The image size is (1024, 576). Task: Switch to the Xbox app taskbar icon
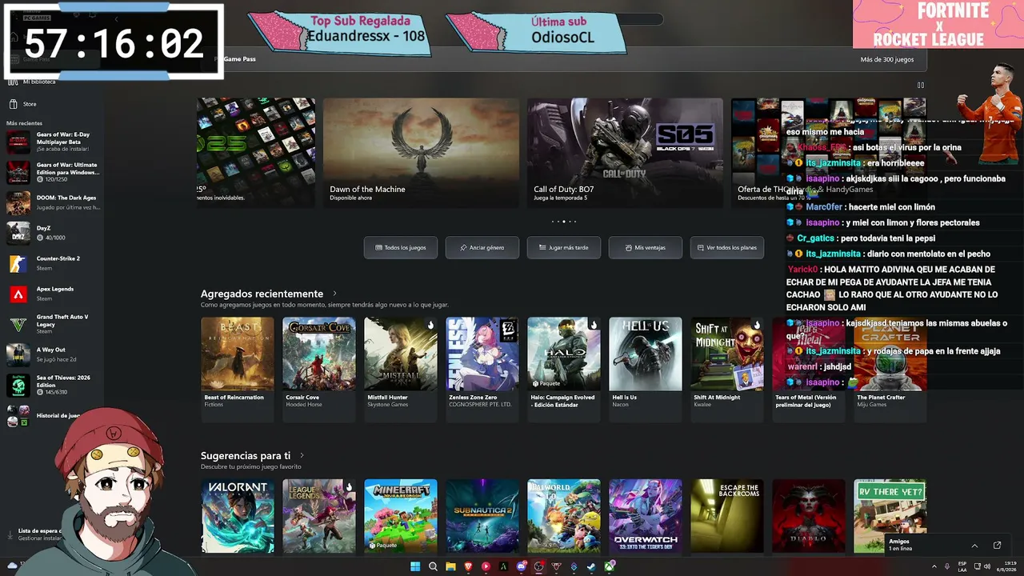pos(610,567)
